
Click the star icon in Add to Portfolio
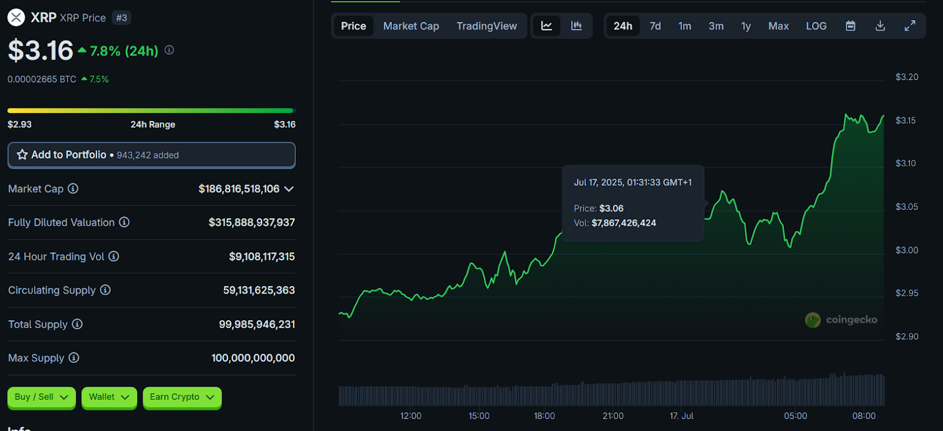tap(22, 154)
